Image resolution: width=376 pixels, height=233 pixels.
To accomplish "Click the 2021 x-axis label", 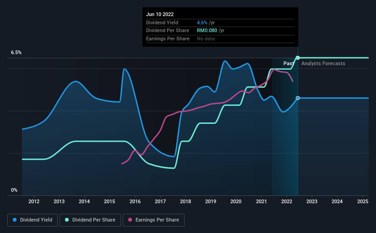I will (x=262, y=201).
